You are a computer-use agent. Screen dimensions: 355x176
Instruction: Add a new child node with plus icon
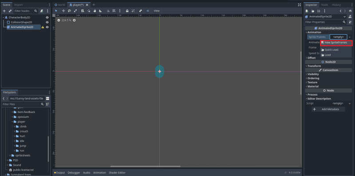pos(4,11)
